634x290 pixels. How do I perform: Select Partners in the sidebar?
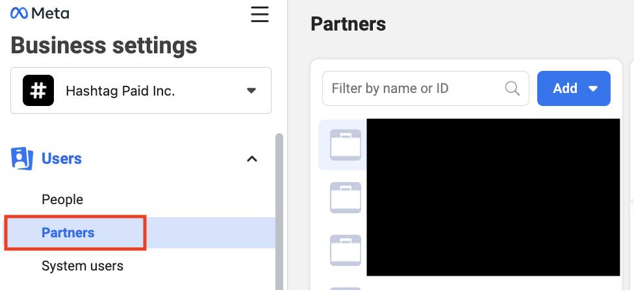(x=68, y=233)
